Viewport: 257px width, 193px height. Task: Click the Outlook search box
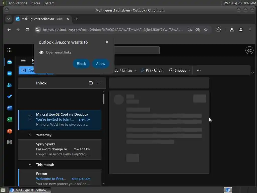[137, 50]
